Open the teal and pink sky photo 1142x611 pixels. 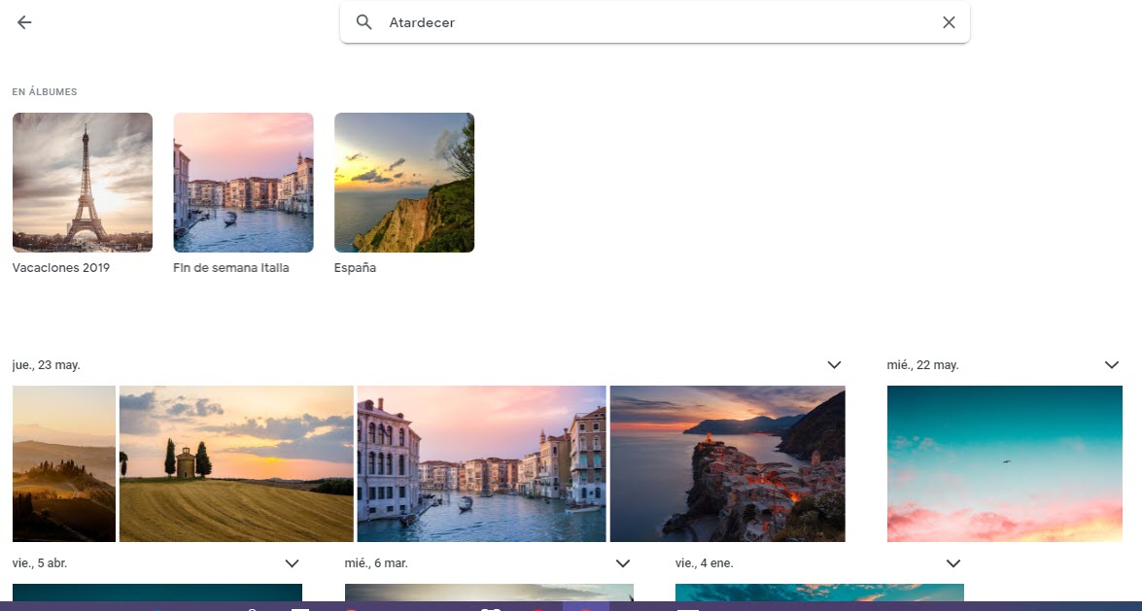click(1004, 463)
